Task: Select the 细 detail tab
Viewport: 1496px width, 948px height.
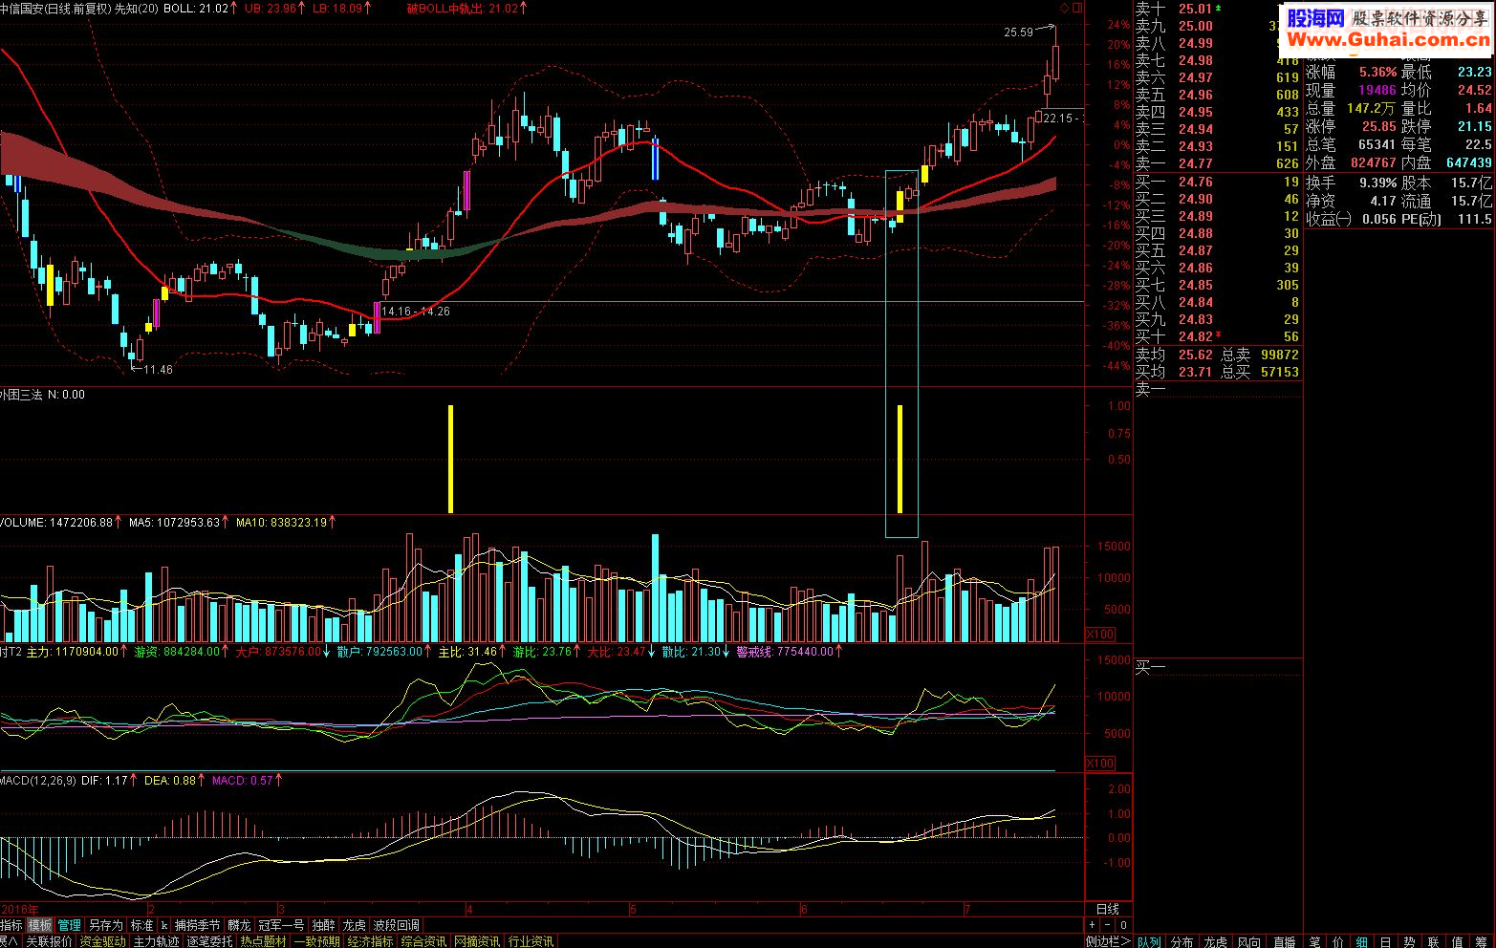Action: (x=1361, y=941)
